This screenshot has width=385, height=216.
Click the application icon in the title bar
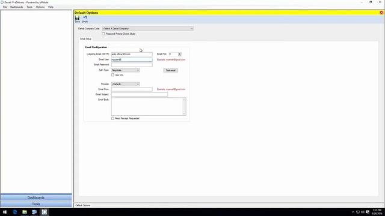(2, 2)
